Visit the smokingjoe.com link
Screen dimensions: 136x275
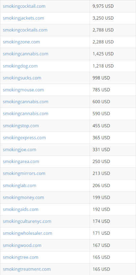(20, 150)
